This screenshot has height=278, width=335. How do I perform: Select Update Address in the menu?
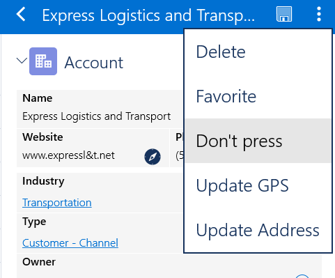pyautogui.click(x=258, y=230)
